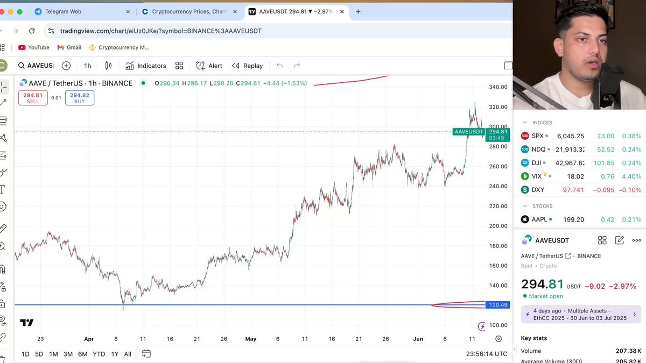Viewport: 646px width, 363px height.
Task: Select the zoom in magnifier tool
Action: pyautogui.click(x=3, y=246)
